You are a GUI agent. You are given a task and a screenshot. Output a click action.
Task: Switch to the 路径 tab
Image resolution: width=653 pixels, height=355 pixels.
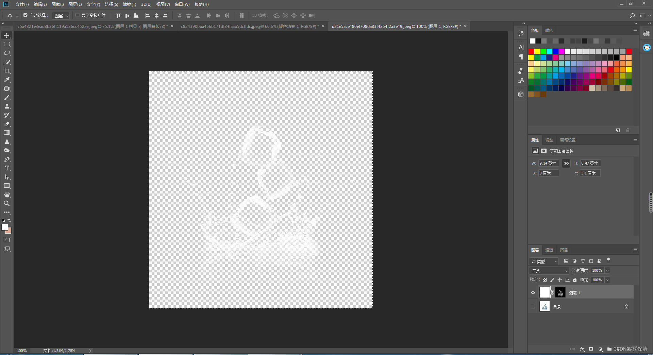(x=564, y=250)
